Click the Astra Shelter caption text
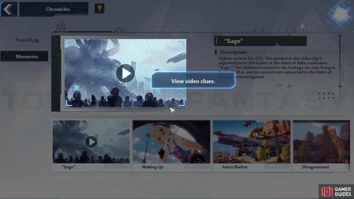 click(235, 167)
